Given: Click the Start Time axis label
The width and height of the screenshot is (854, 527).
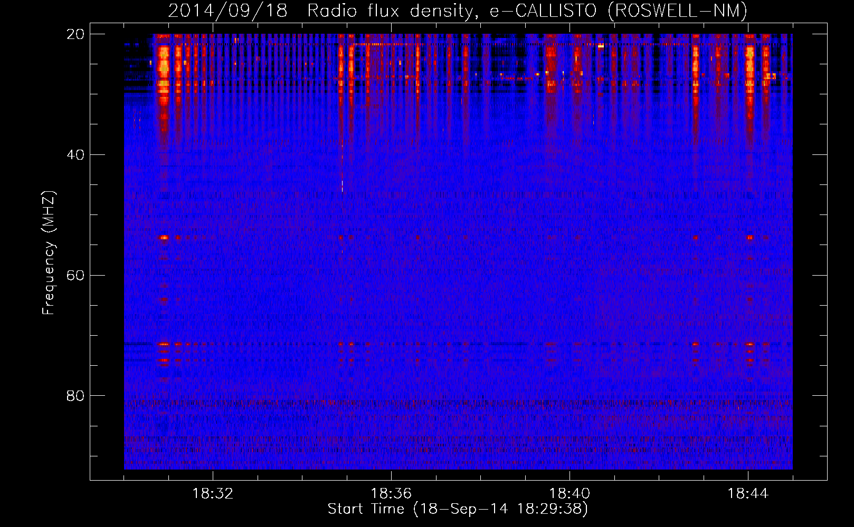Looking at the screenshot, I should point(458,509).
